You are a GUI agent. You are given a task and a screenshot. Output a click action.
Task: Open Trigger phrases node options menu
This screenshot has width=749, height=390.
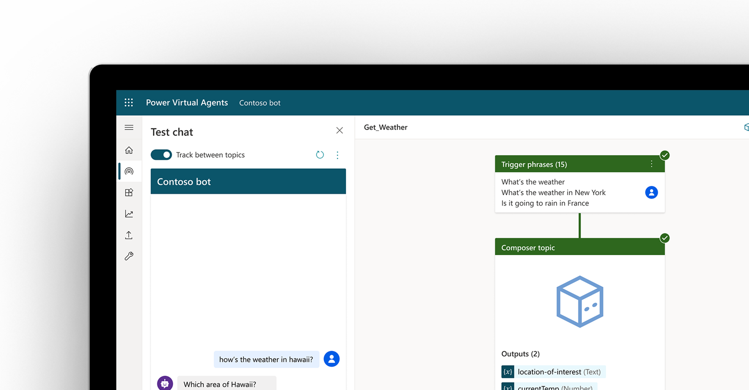[651, 164]
